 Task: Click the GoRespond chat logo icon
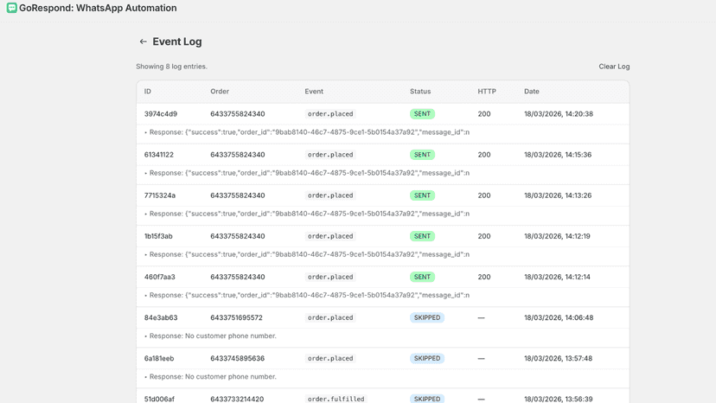[x=12, y=8]
